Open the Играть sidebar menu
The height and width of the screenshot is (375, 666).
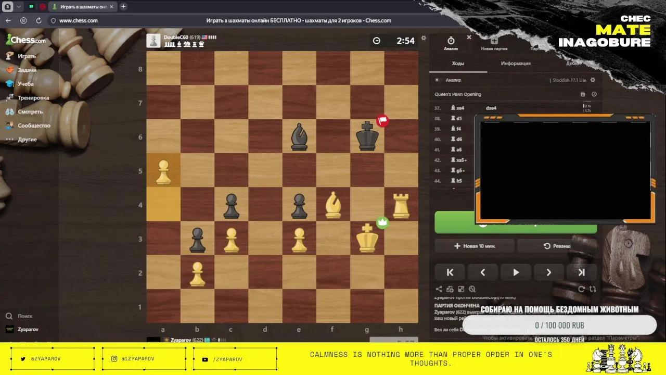(x=21, y=56)
